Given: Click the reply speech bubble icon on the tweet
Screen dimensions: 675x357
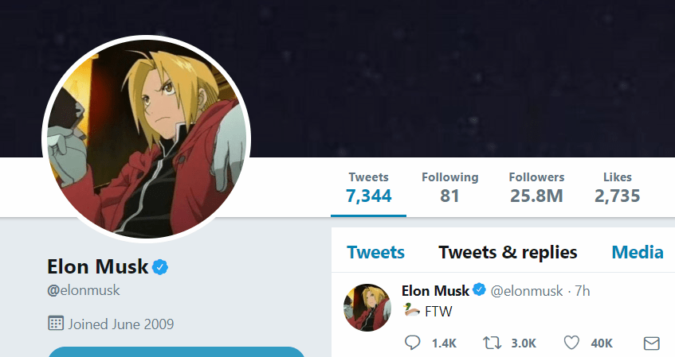Looking at the screenshot, I should coord(412,343).
